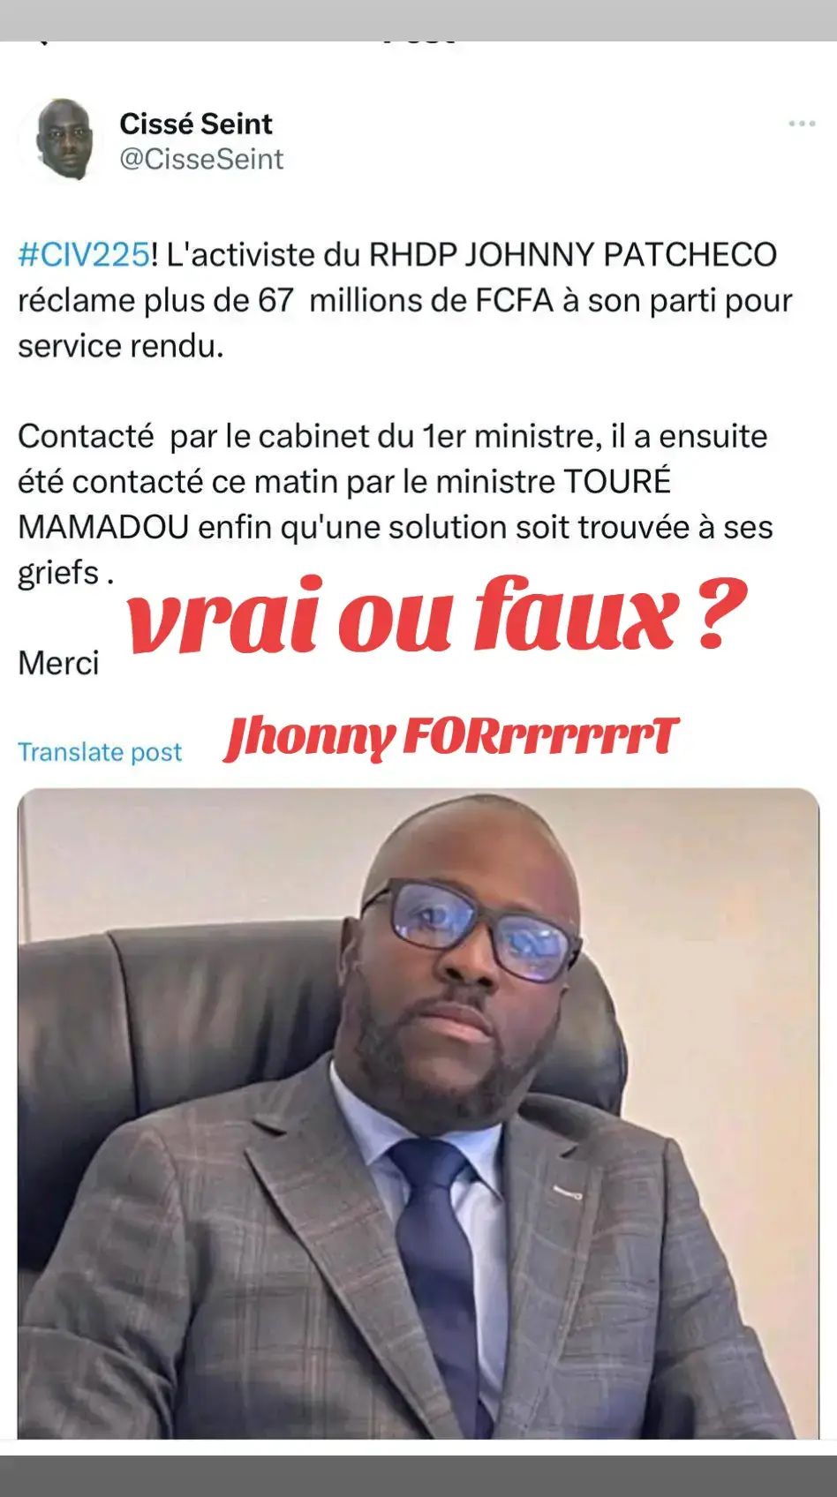The image size is (837, 1497).
Task: Tap the cropped Post header title
Action: click(420, 43)
